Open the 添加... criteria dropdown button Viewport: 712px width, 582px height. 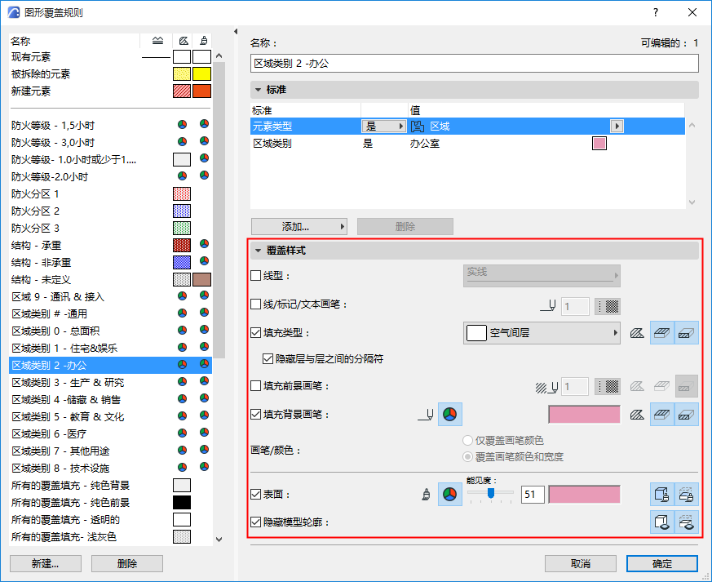(x=299, y=226)
